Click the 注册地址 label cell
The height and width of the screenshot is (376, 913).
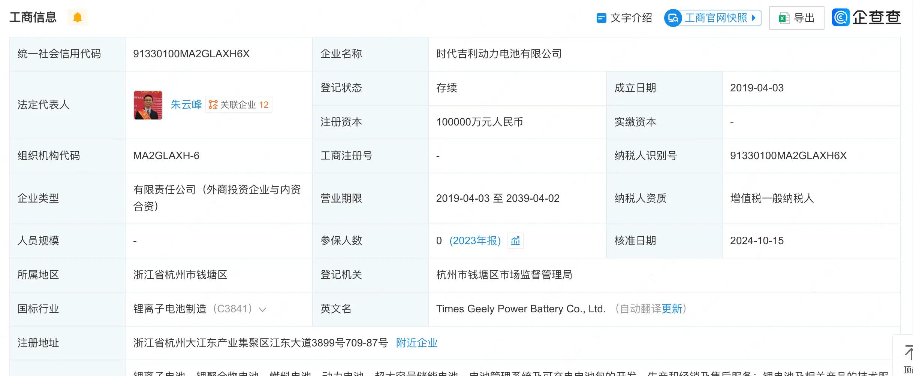coord(67,343)
